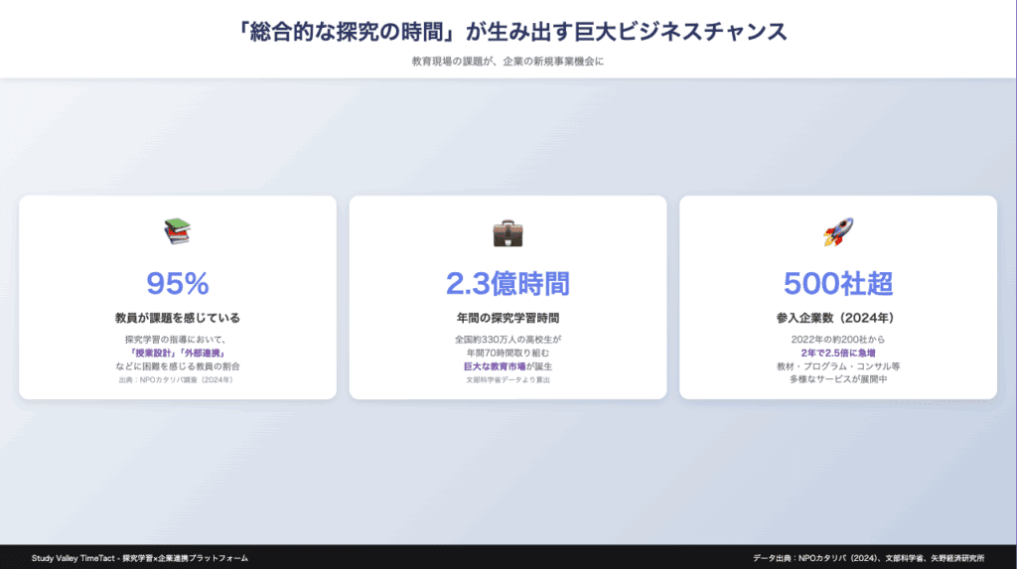The width and height of the screenshot is (1017, 569).
Task: Click the briefcase icon in the middle card
Action: [508, 233]
